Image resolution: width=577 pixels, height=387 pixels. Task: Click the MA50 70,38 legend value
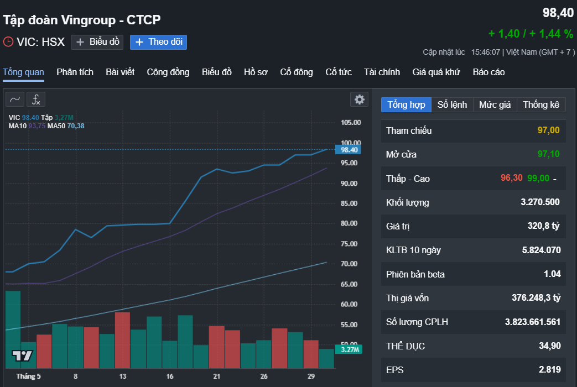tap(76, 126)
